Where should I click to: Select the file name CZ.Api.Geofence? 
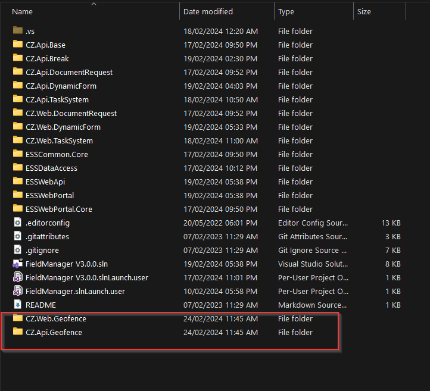point(54,333)
